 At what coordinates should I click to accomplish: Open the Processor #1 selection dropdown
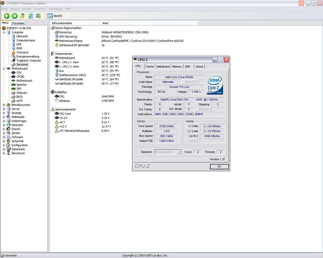(x=168, y=152)
